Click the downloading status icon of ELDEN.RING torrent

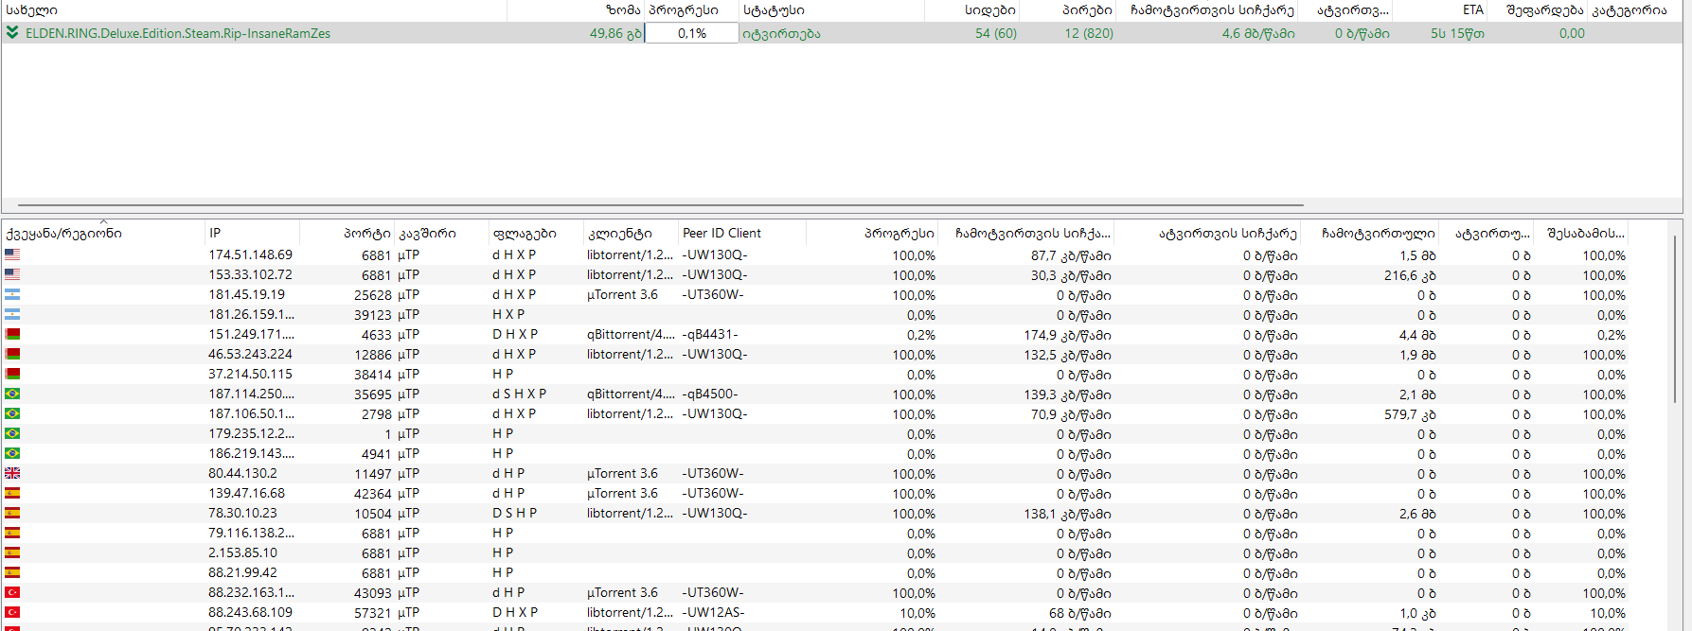pyautogui.click(x=12, y=32)
